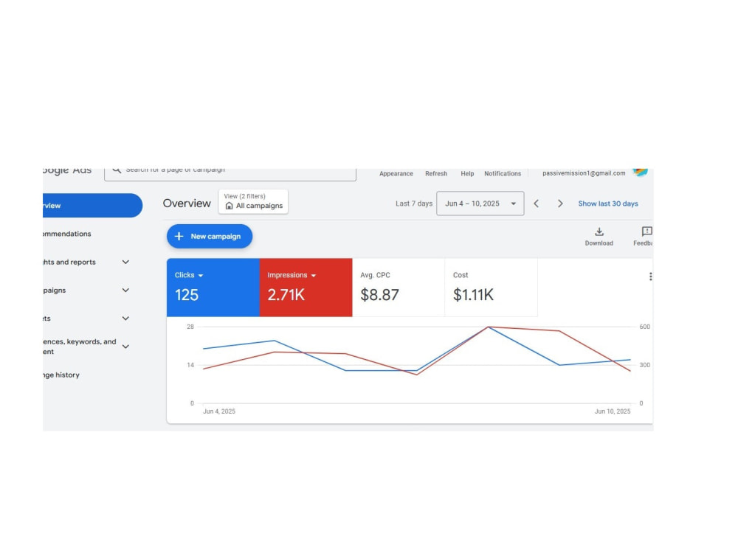Screen dimensions: 738x553
Task: Click the New campaign button
Action: (x=210, y=236)
